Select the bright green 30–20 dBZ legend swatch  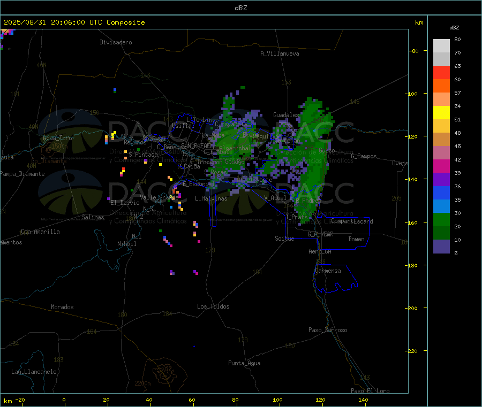tap(441, 219)
